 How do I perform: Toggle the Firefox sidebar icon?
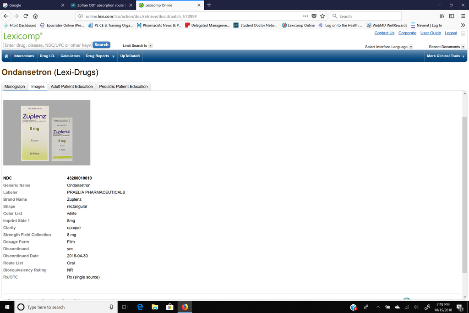point(452,16)
